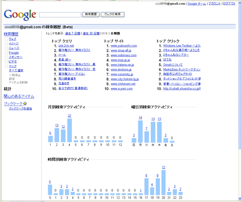The image size is (241, 202).
Task: Tick the マップ checkbox in sidebar
Action: pyautogui.click(x=6, y=66)
